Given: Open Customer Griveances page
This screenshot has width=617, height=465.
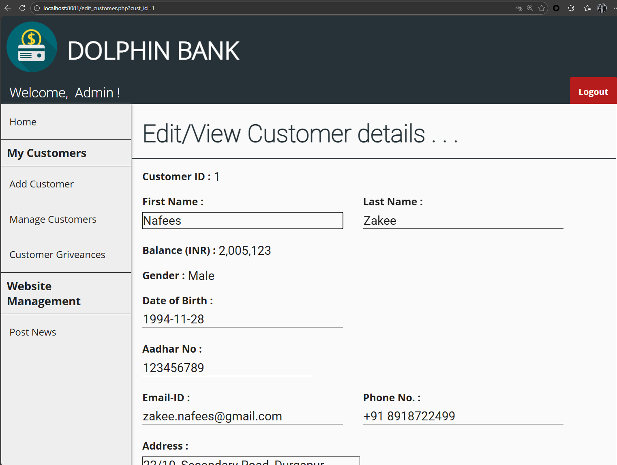Looking at the screenshot, I should point(57,255).
